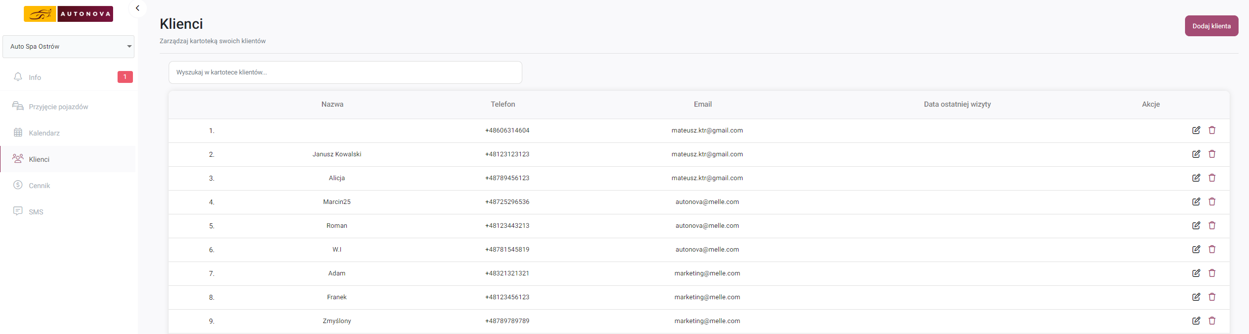The height and width of the screenshot is (334, 1249).
Task: Click the Email column header
Action: (703, 104)
